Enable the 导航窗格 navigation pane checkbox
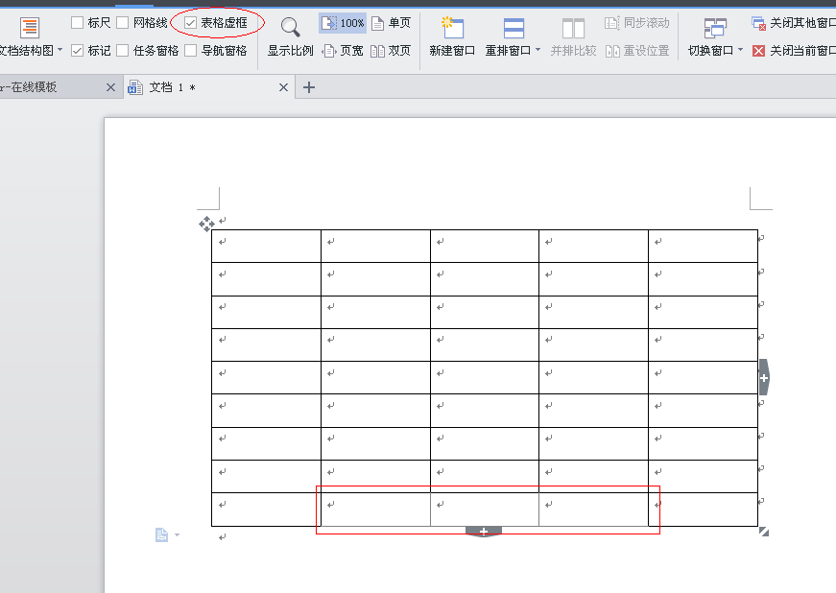This screenshot has width=836, height=593. (x=190, y=51)
